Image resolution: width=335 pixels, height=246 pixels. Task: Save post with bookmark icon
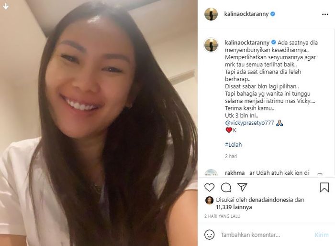coord(324,187)
